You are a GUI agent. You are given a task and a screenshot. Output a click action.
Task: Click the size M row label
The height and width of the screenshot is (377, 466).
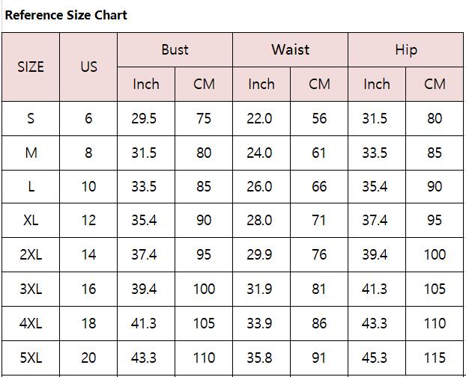tap(31, 153)
